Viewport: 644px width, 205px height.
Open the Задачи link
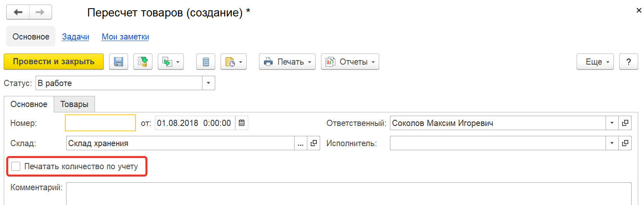pos(76,37)
